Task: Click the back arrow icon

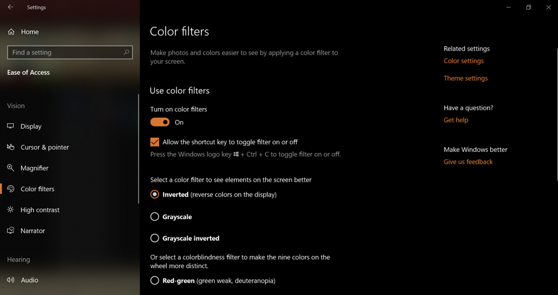Action: click(x=10, y=7)
